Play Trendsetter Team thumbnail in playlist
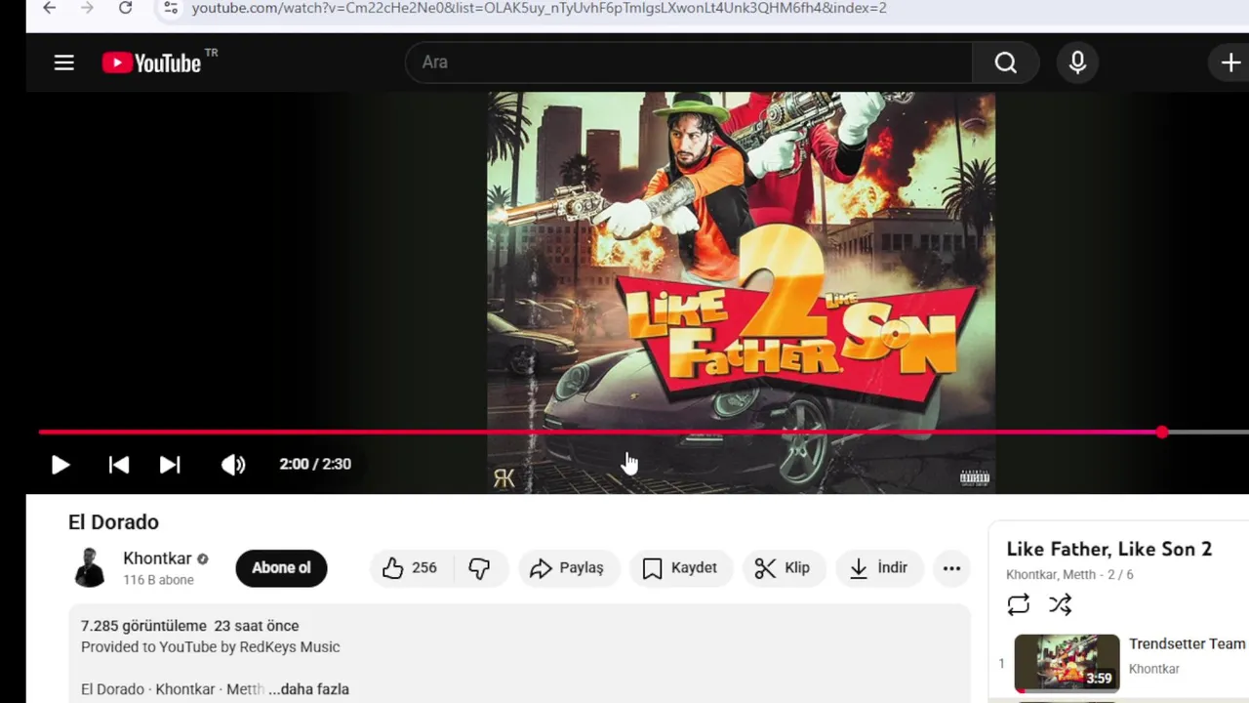The width and height of the screenshot is (1249, 703). (1067, 664)
